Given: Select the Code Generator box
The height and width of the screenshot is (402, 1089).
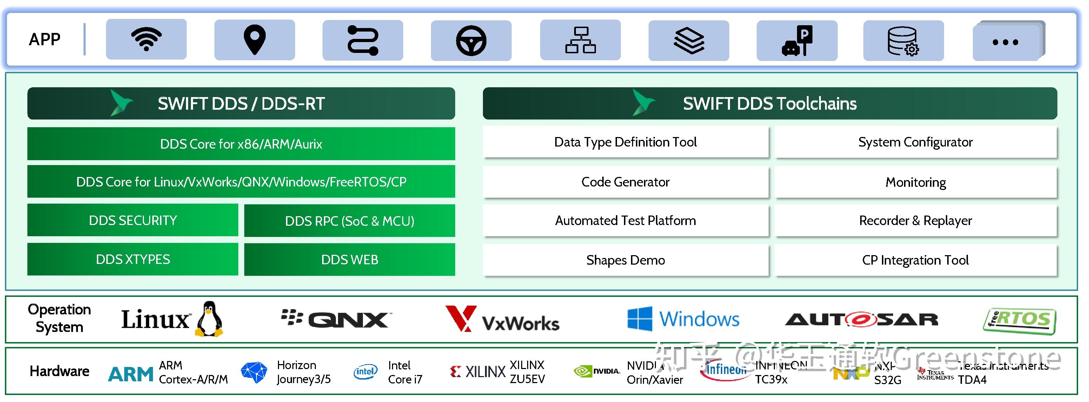Looking at the screenshot, I should 625,182.
